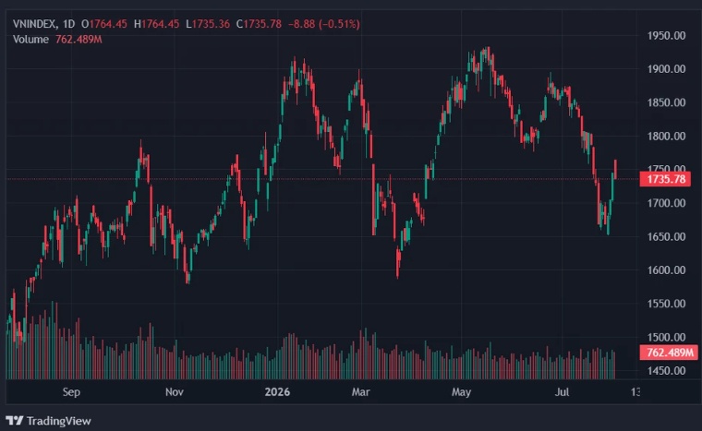Image resolution: width=702 pixels, height=431 pixels.
Task: Click the May label on time axis
Action: 461,392
